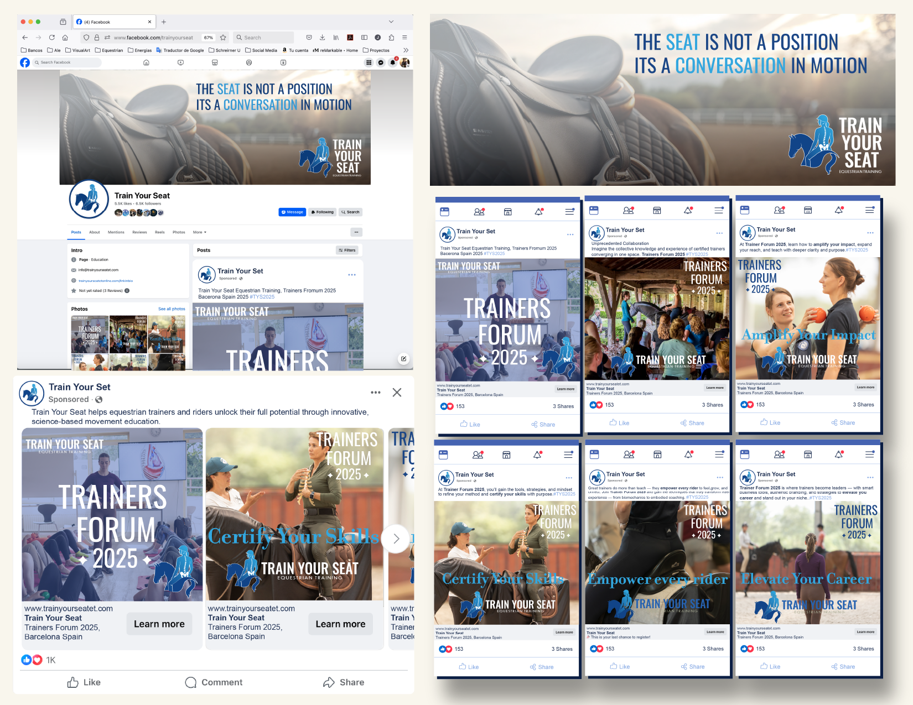Close the sponsored carousel ad with X
The height and width of the screenshot is (705, 913).
(x=397, y=393)
